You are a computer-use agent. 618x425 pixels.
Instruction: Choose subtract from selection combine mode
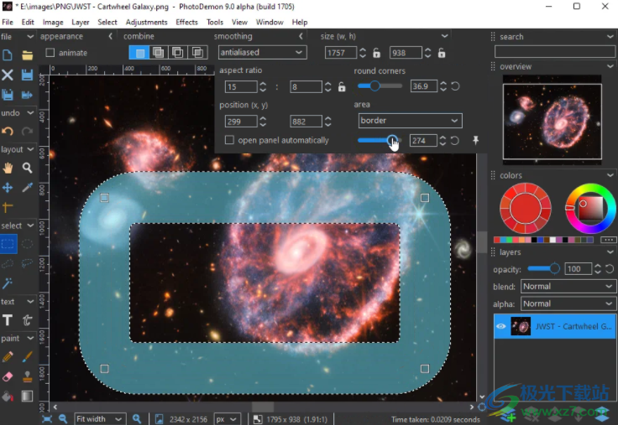tap(177, 52)
